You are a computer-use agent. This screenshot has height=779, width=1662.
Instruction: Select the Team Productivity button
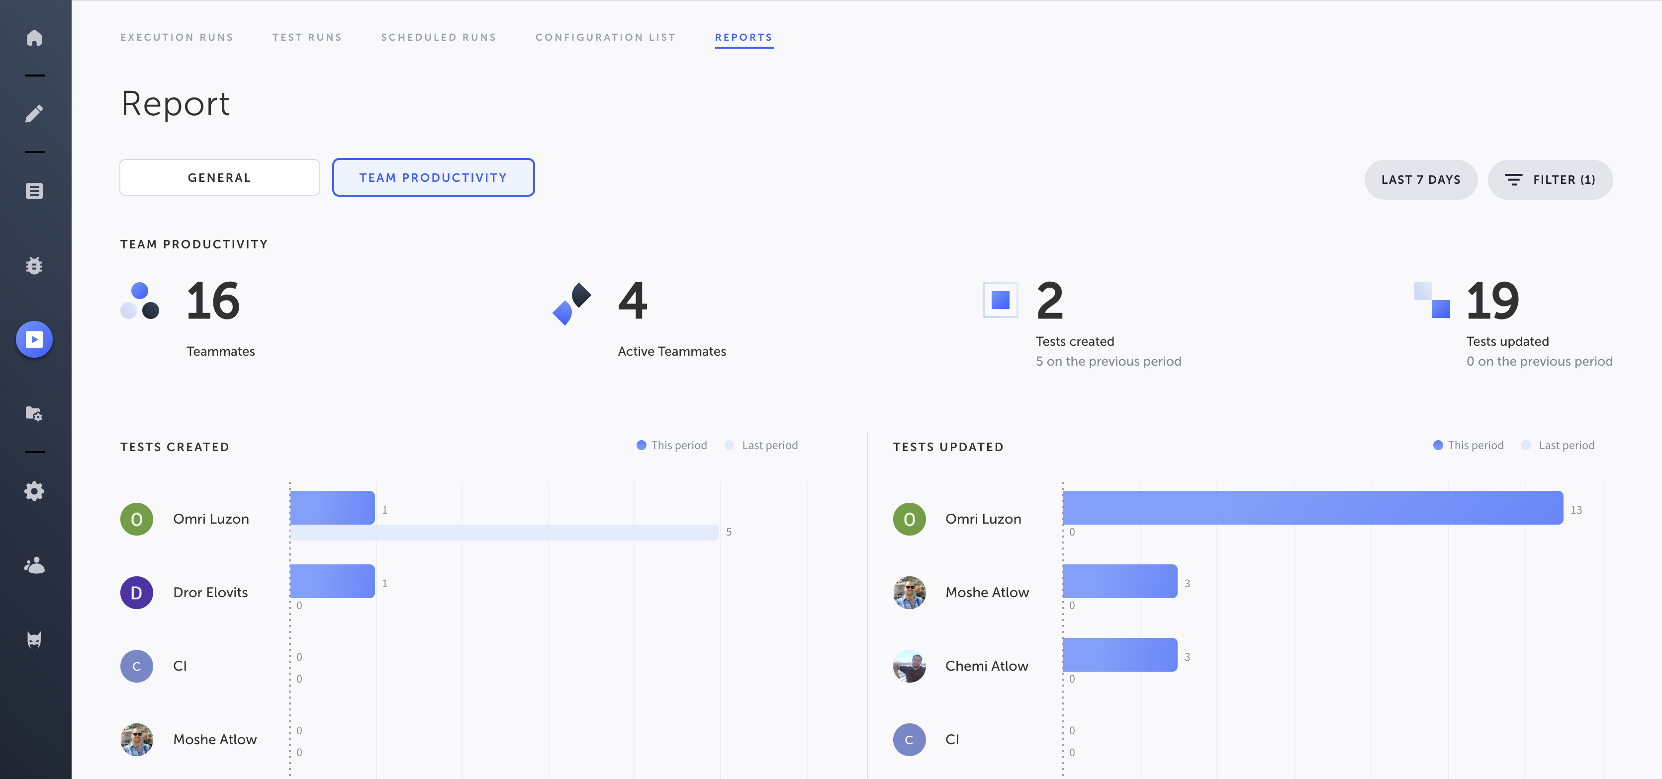point(433,178)
